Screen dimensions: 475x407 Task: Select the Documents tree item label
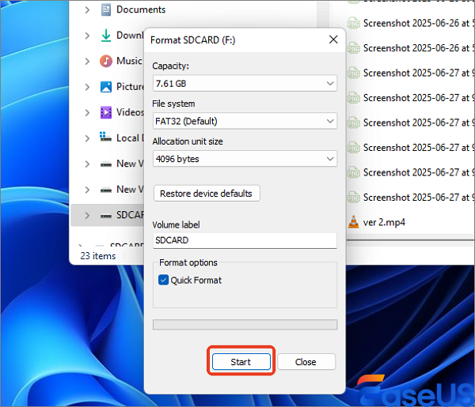tap(141, 9)
